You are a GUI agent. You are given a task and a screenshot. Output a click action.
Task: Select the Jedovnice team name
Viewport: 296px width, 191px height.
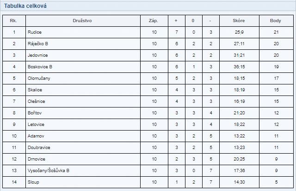tap(38, 55)
